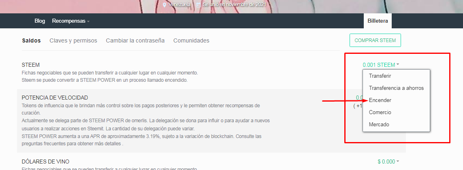
Task: Choose Transferir from the menu
Action: click(x=380, y=76)
